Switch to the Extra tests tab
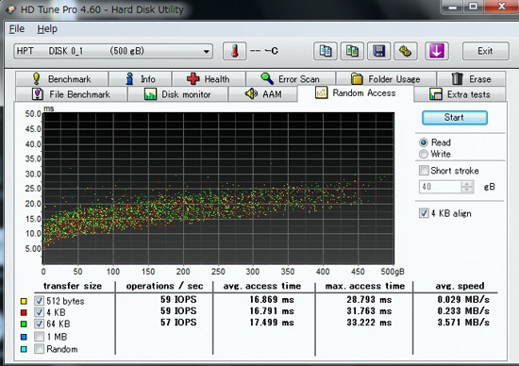The image size is (519, 366). (460, 94)
